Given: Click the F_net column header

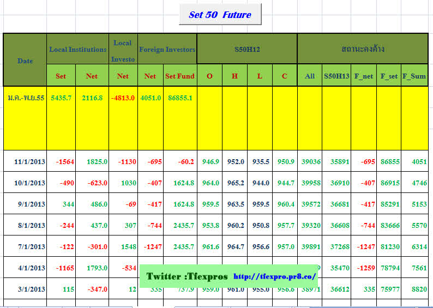Looking at the screenshot, I should (x=363, y=76).
